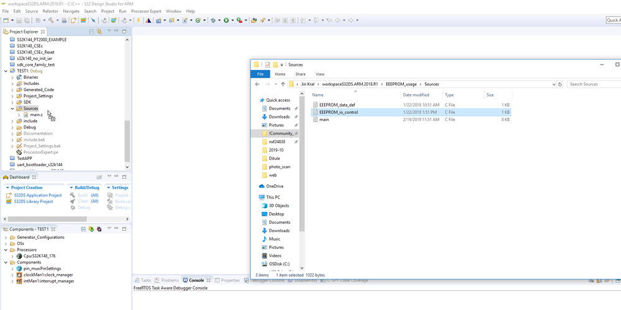This screenshot has width=621, height=310.
Task: Open the Processor Expert menu
Action: pos(146,11)
